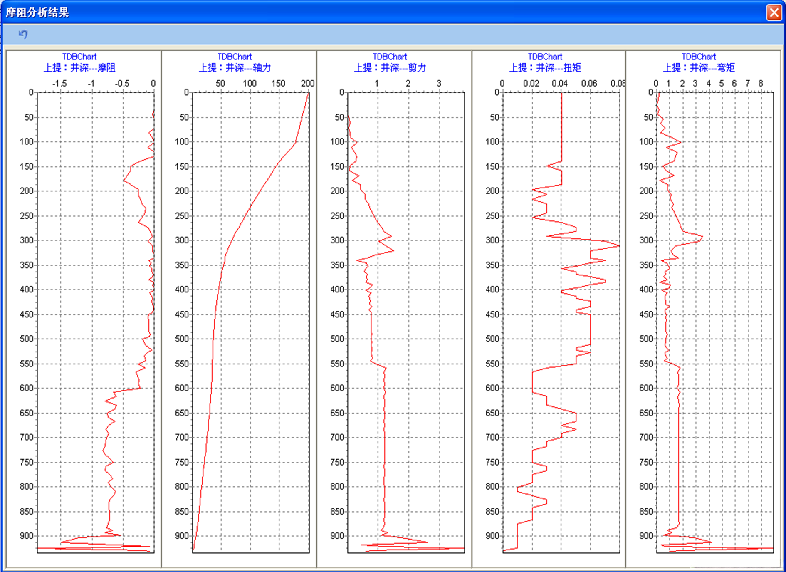Click inside the 剪力 shear force chart plot
The image size is (786, 572).
(x=406, y=322)
